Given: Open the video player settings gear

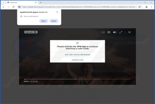Looking at the screenshot, I should click(109, 32).
